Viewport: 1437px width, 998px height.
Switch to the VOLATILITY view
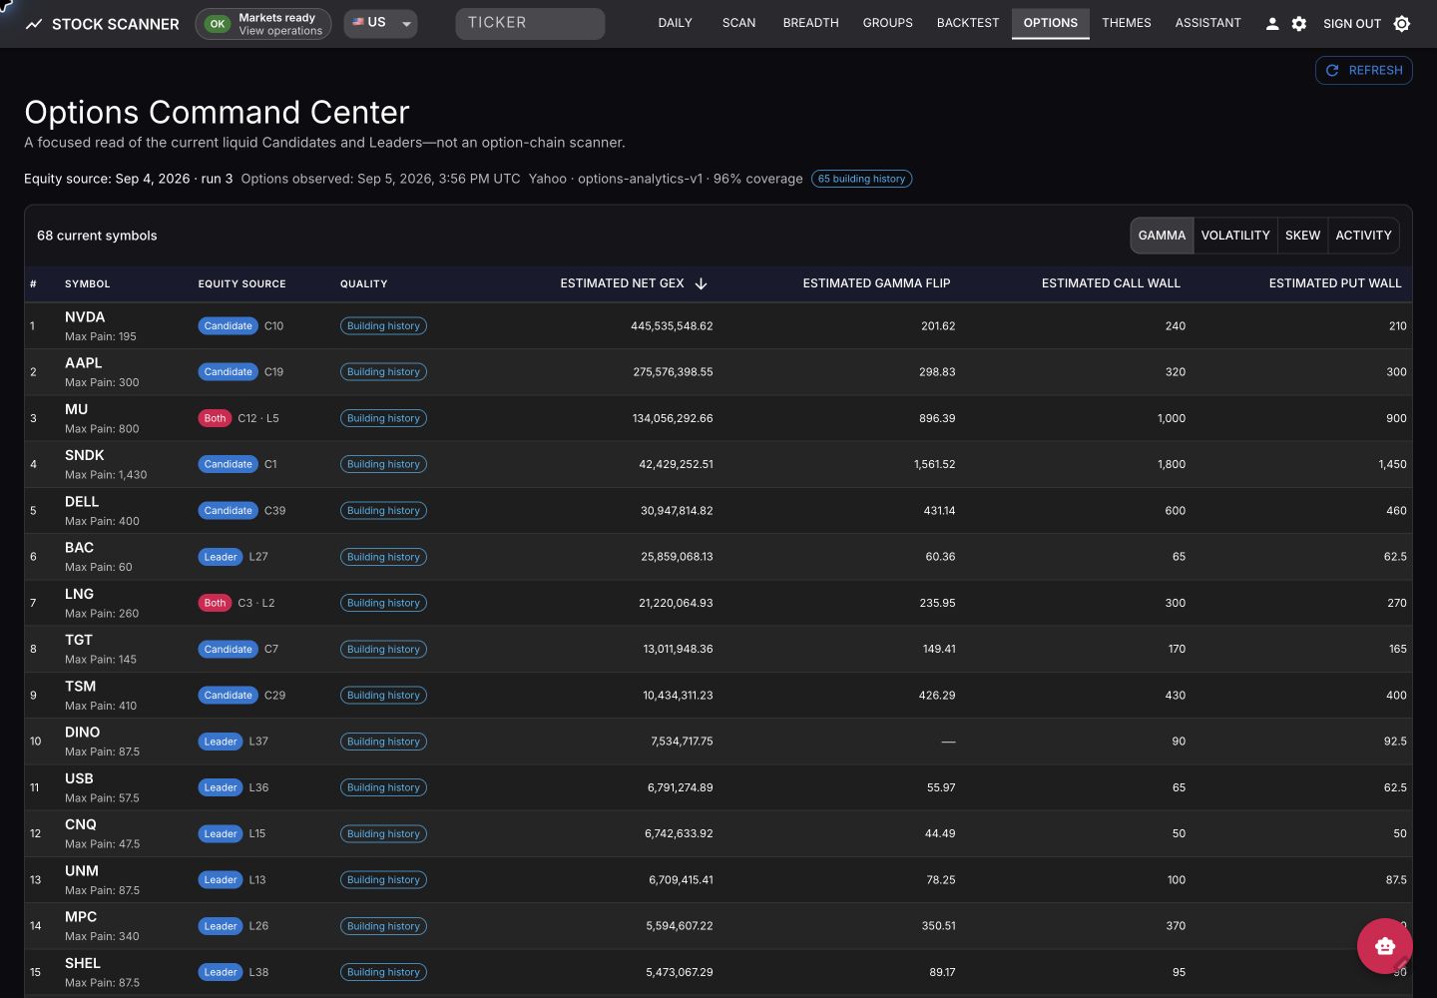(1235, 236)
